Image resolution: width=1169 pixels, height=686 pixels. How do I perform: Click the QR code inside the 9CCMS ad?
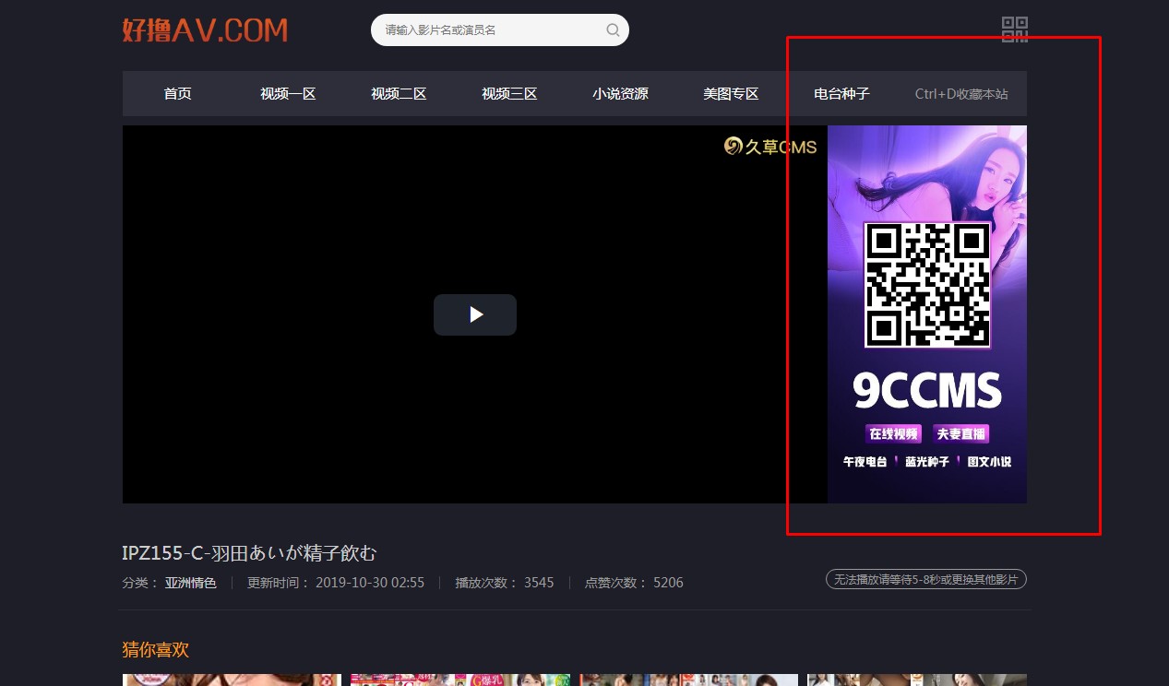(x=925, y=284)
